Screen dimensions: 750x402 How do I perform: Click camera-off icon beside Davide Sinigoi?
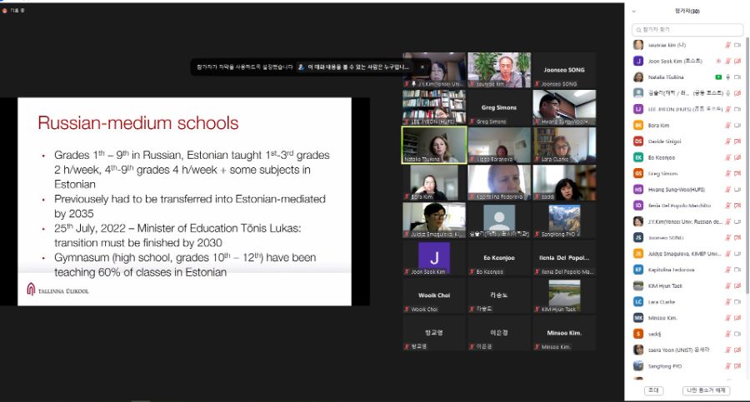pos(737,141)
